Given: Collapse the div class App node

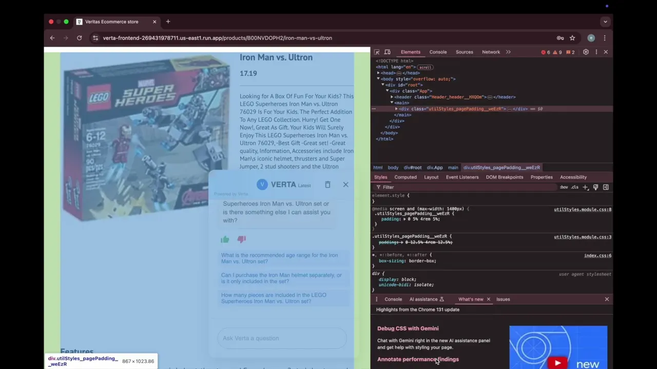Looking at the screenshot, I should [388, 91].
